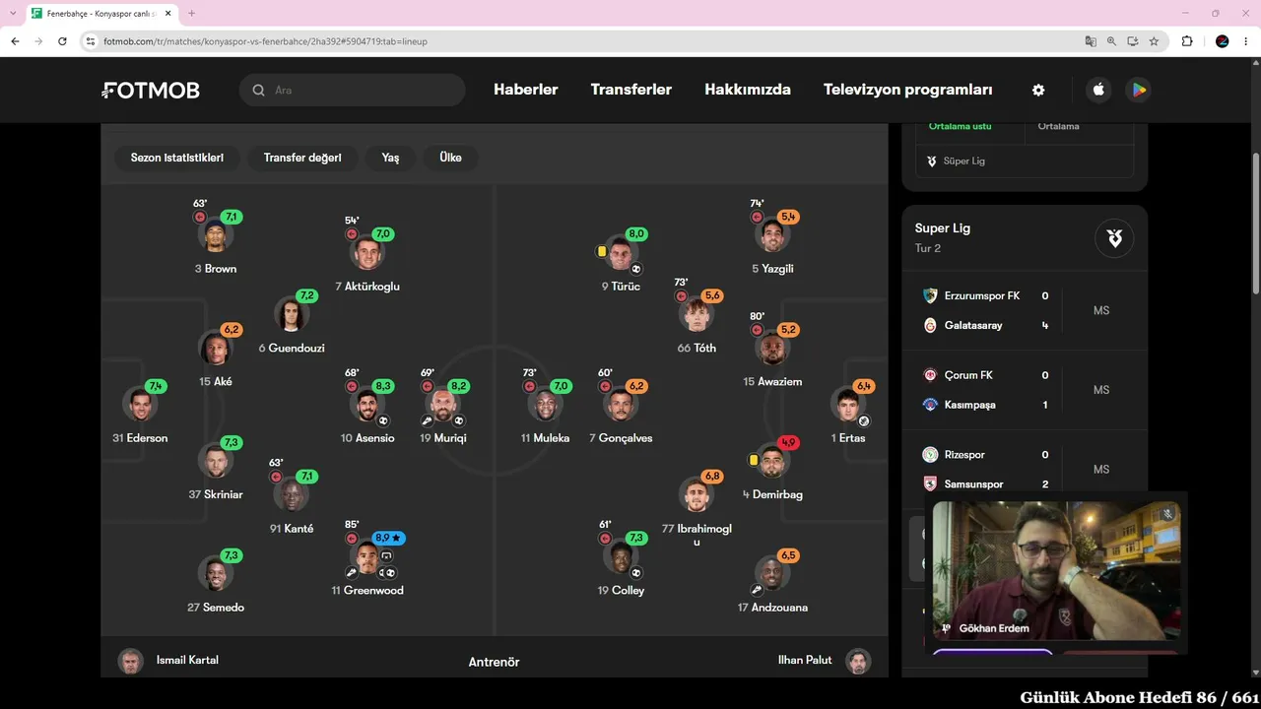
Task: Open Greenwood's player photo
Action: point(367,557)
